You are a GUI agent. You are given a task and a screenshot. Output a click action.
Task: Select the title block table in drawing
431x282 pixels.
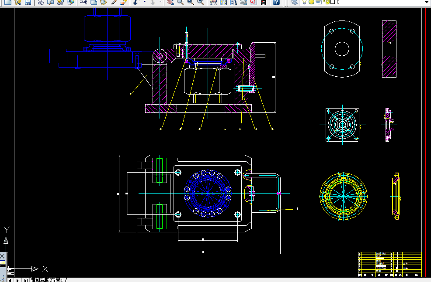tap(390, 265)
